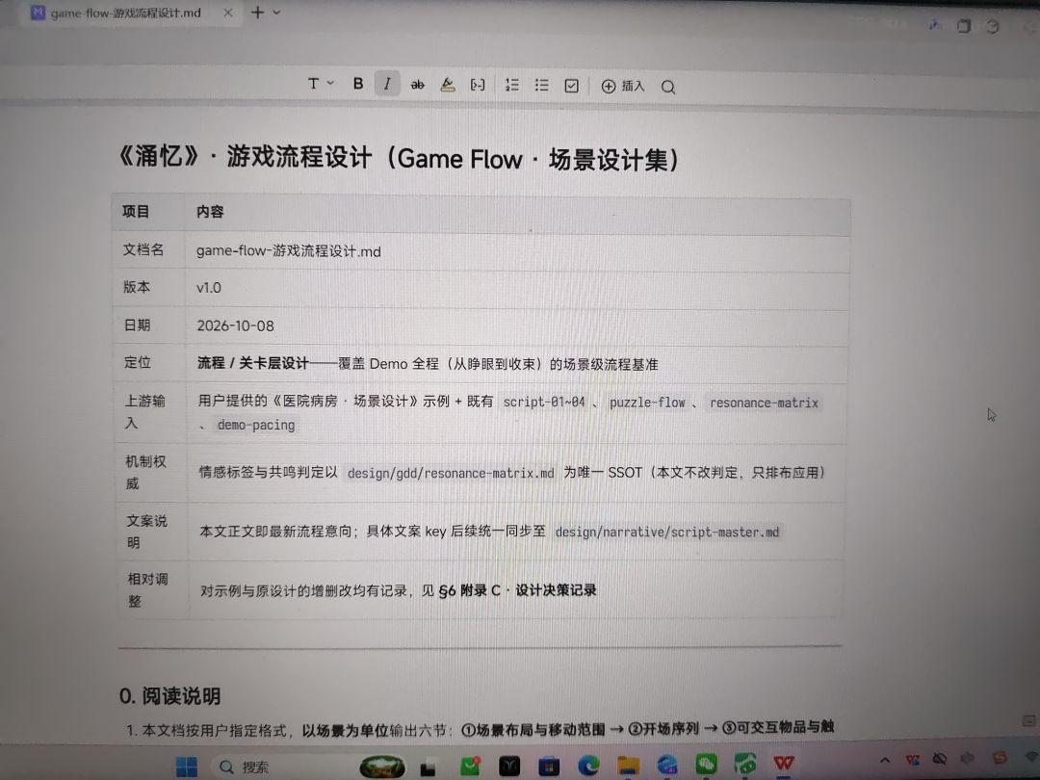Open Task View on the taskbar
The height and width of the screenshot is (780, 1040).
[x=428, y=767]
